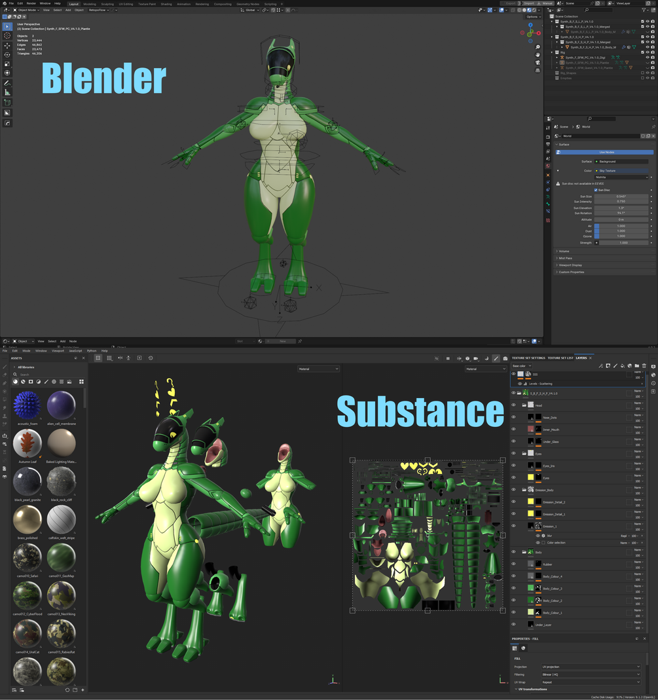Viewport: 658px width, 700px height.
Task: Toggle visibility of Eyes_Iris layer
Action: point(513,465)
